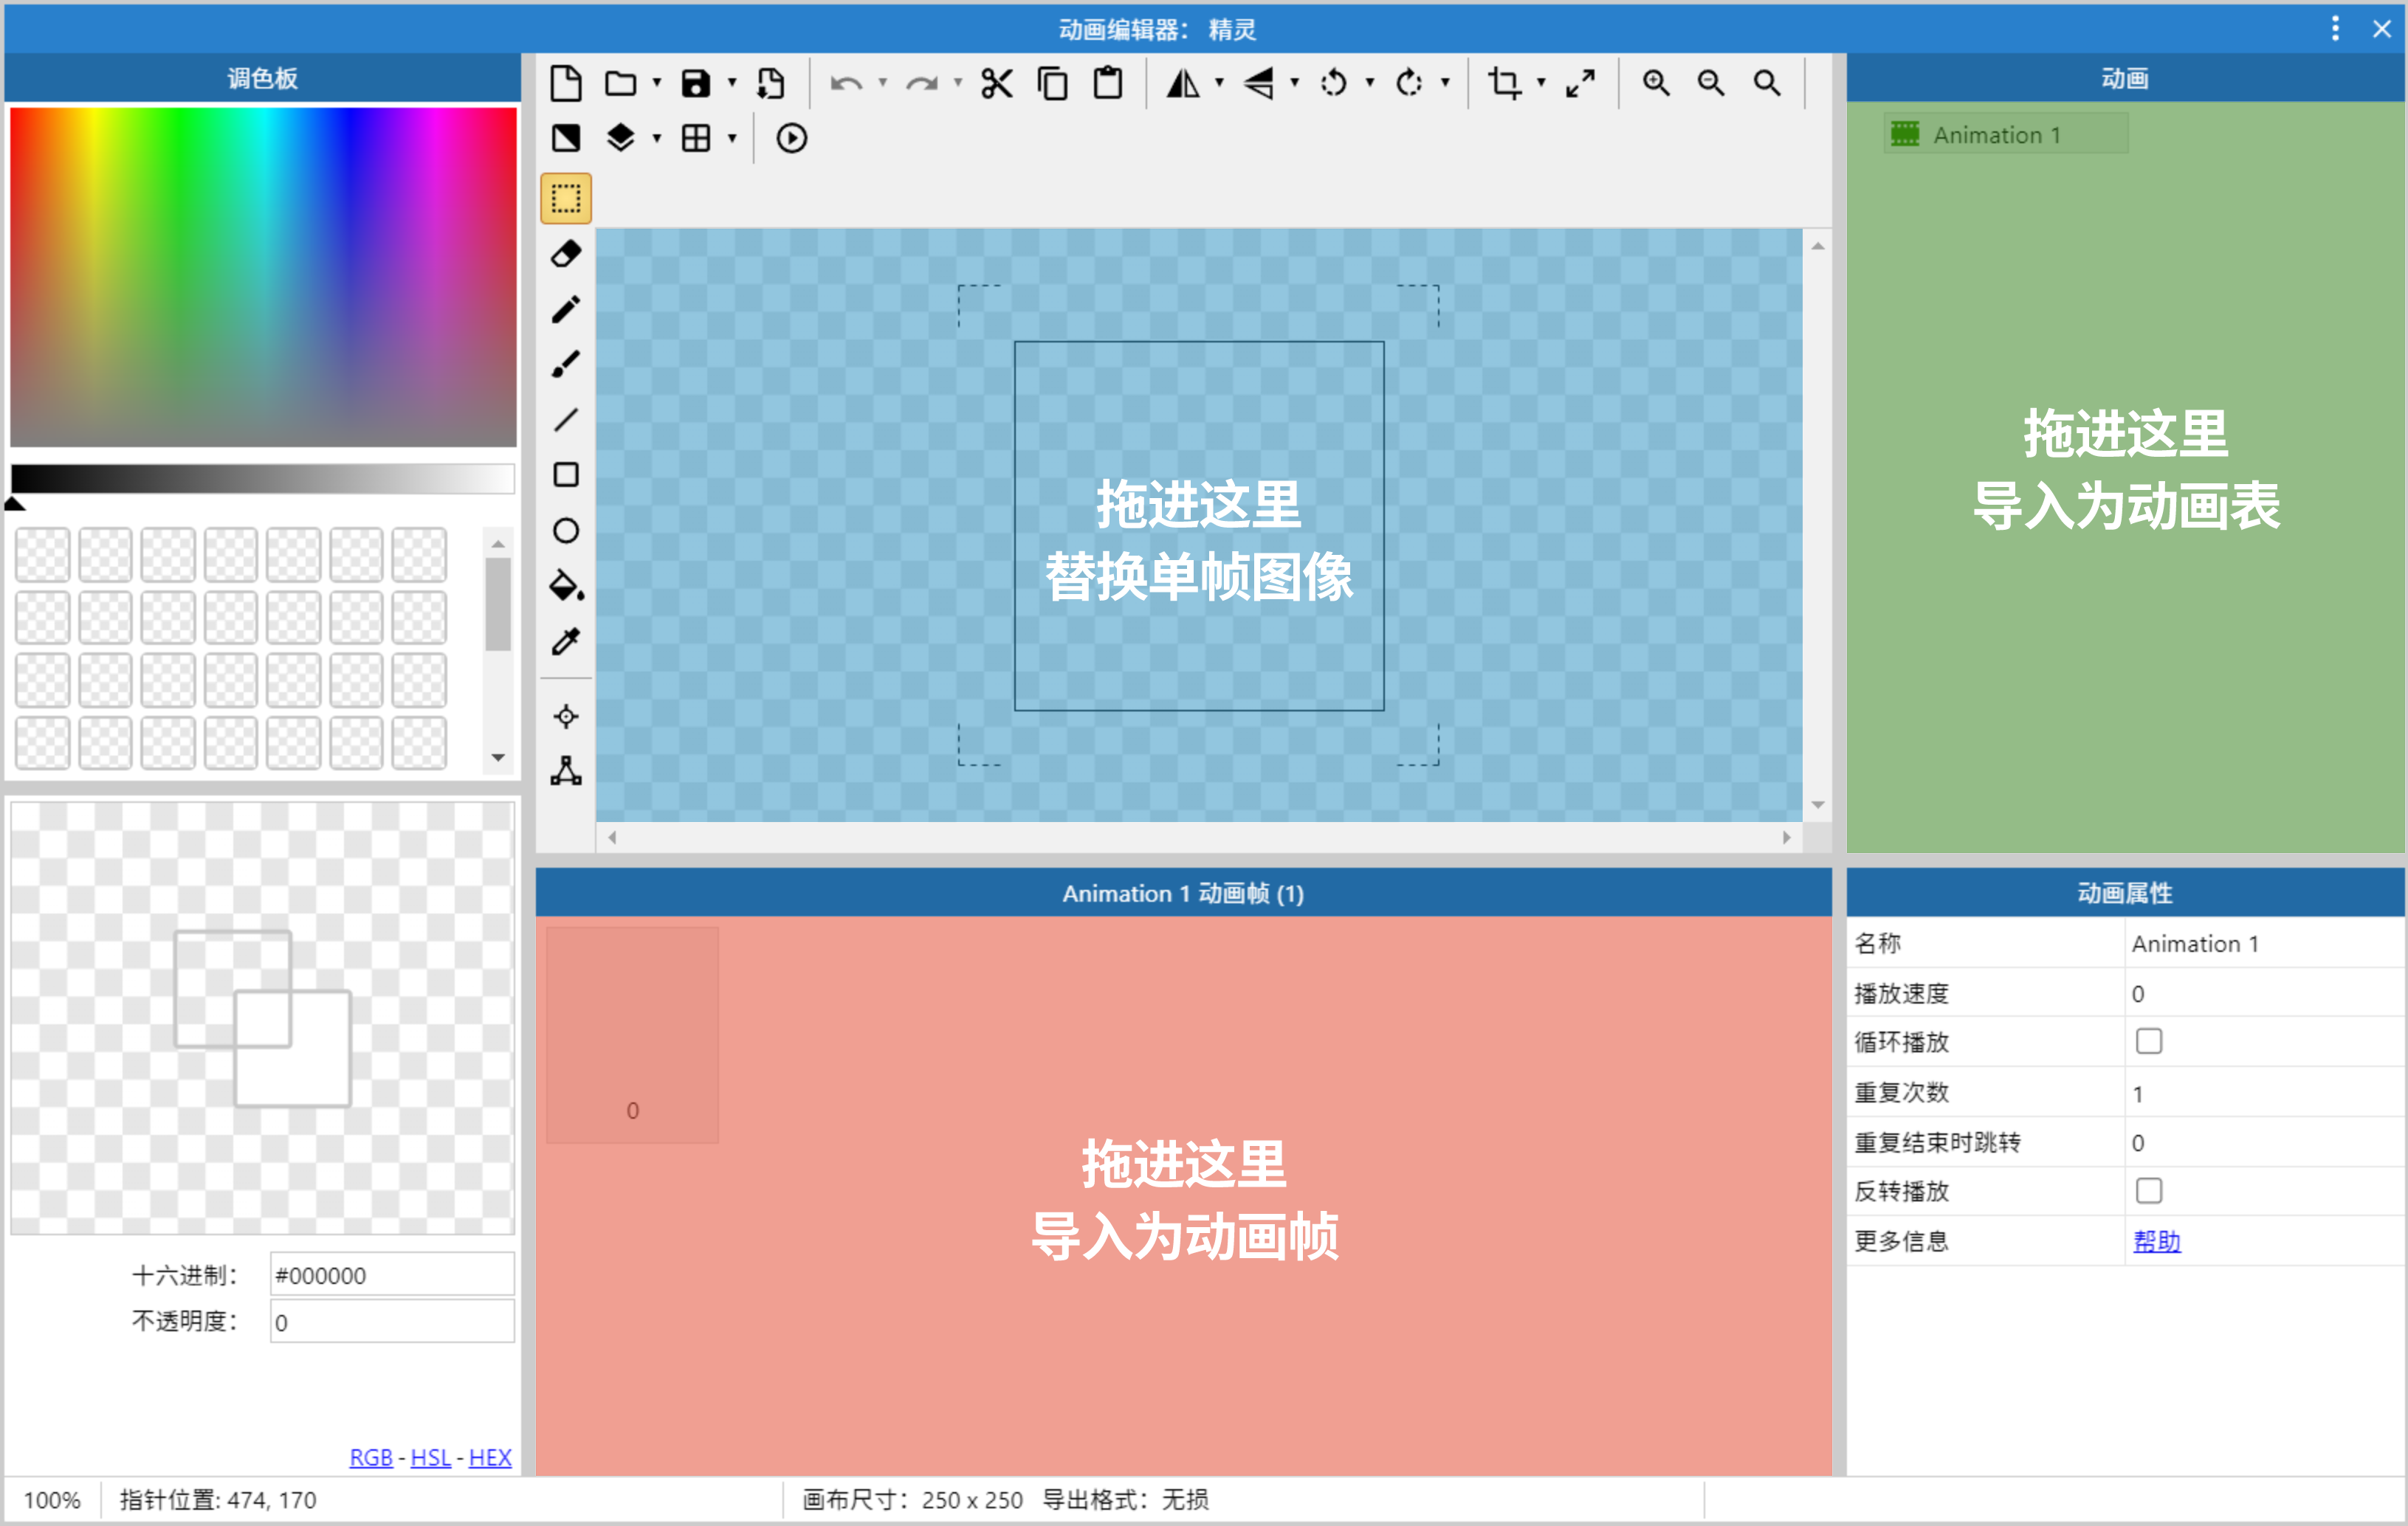Screen dimensions: 2408x1526
Task: Enable 反转播放 reverse playback
Action: click(x=2148, y=1190)
